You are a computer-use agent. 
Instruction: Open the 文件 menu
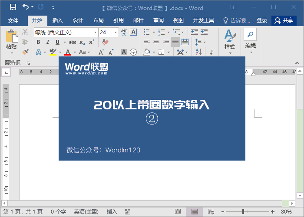pyautogui.click(x=13, y=20)
